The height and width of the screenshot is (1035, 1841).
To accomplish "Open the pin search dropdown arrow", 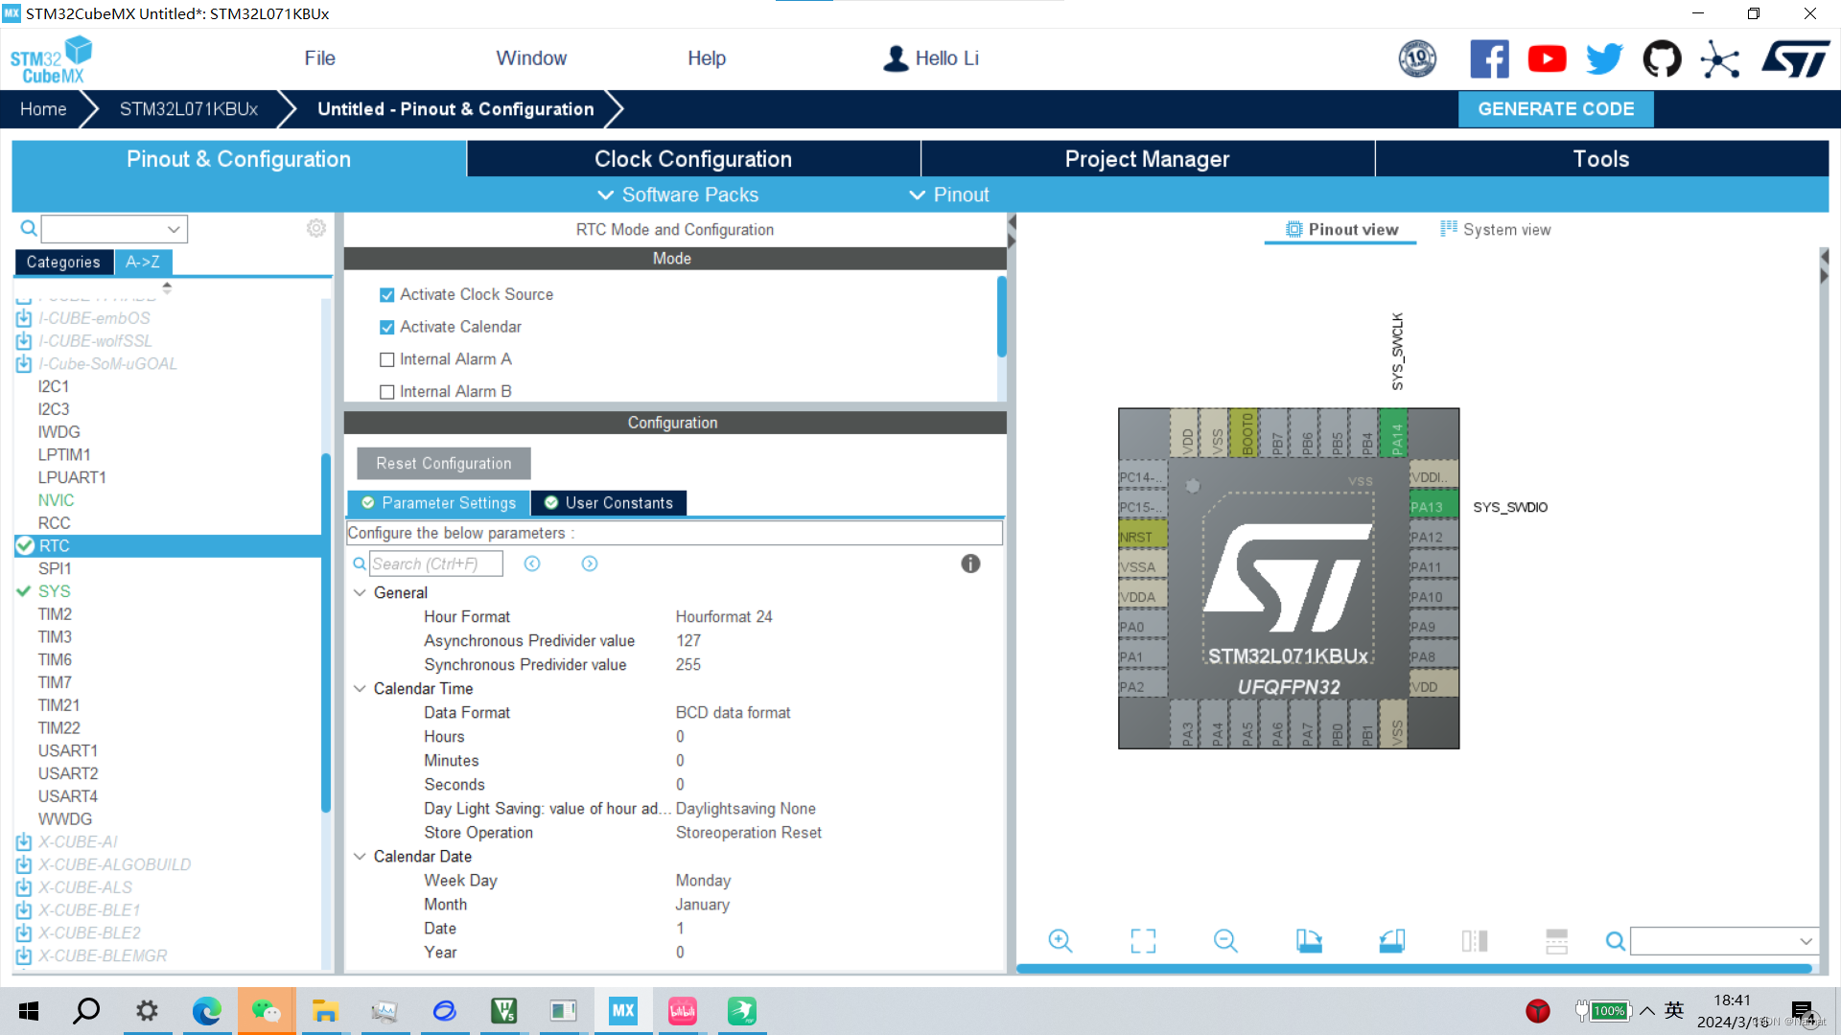I will [x=1806, y=941].
